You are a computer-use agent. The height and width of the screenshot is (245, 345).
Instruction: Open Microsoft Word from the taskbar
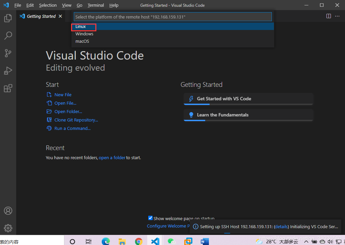click(205, 242)
